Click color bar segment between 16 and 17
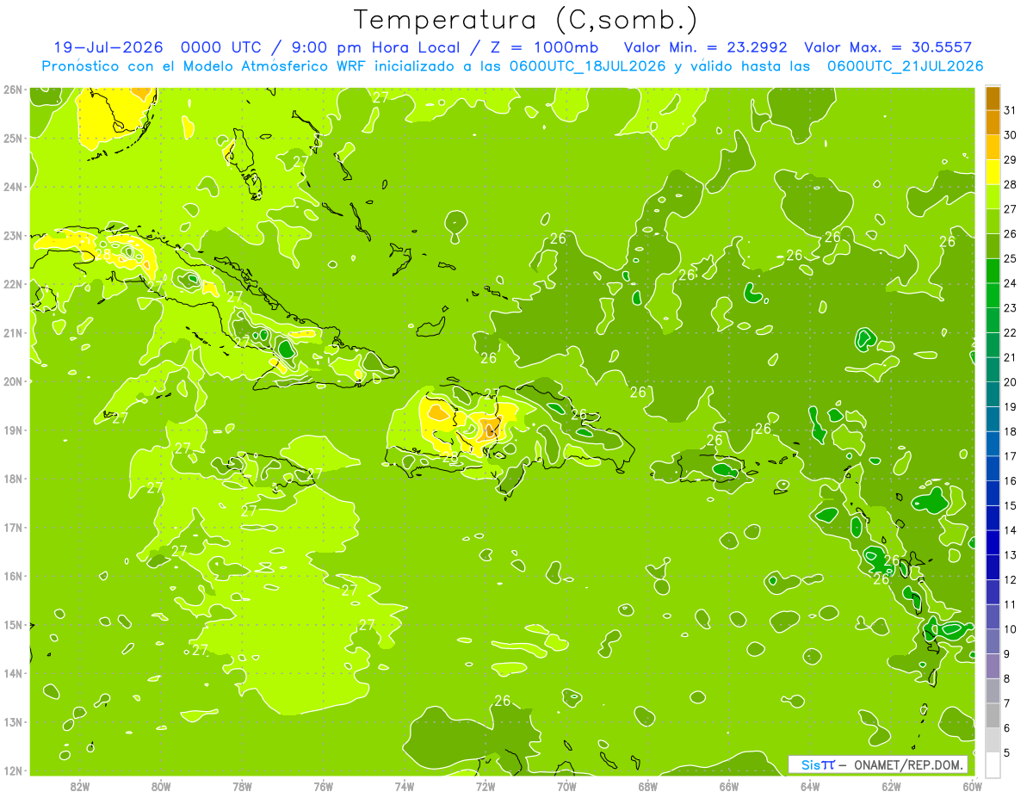 tap(993, 468)
